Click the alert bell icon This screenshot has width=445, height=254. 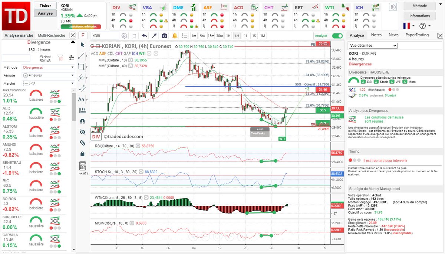coord(174,36)
